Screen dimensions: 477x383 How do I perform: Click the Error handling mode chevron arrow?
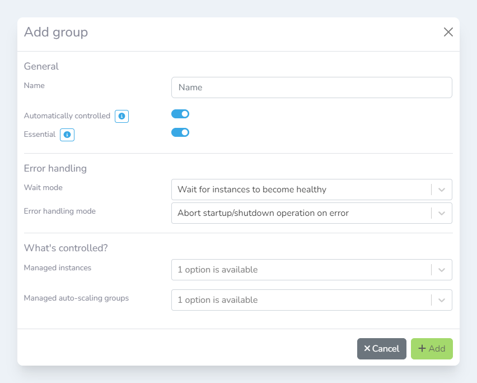(x=442, y=213)
